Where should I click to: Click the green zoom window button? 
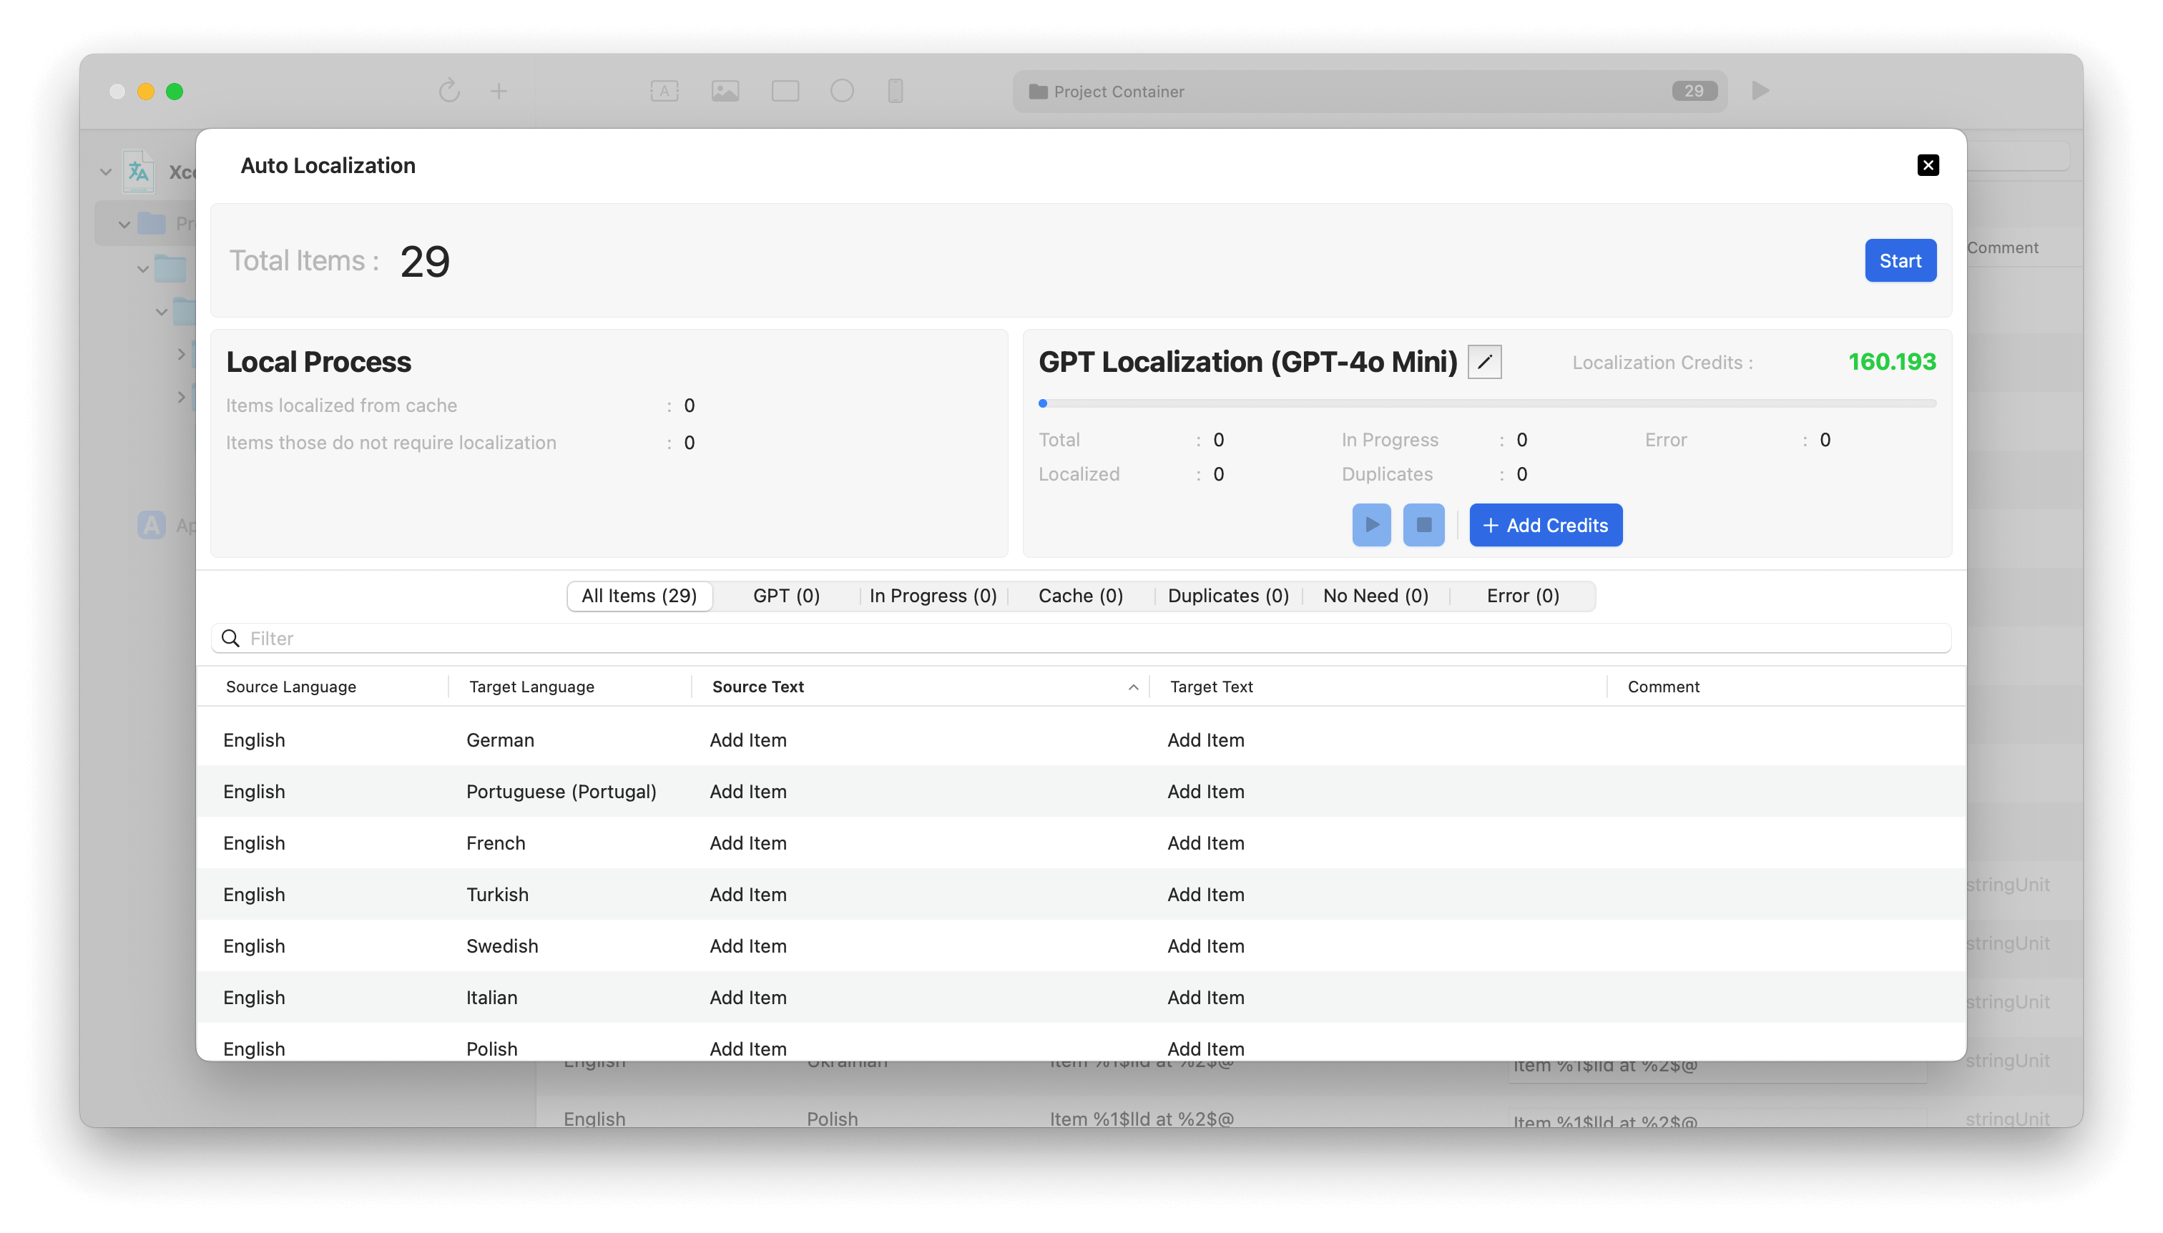click(x=175, y=92)
